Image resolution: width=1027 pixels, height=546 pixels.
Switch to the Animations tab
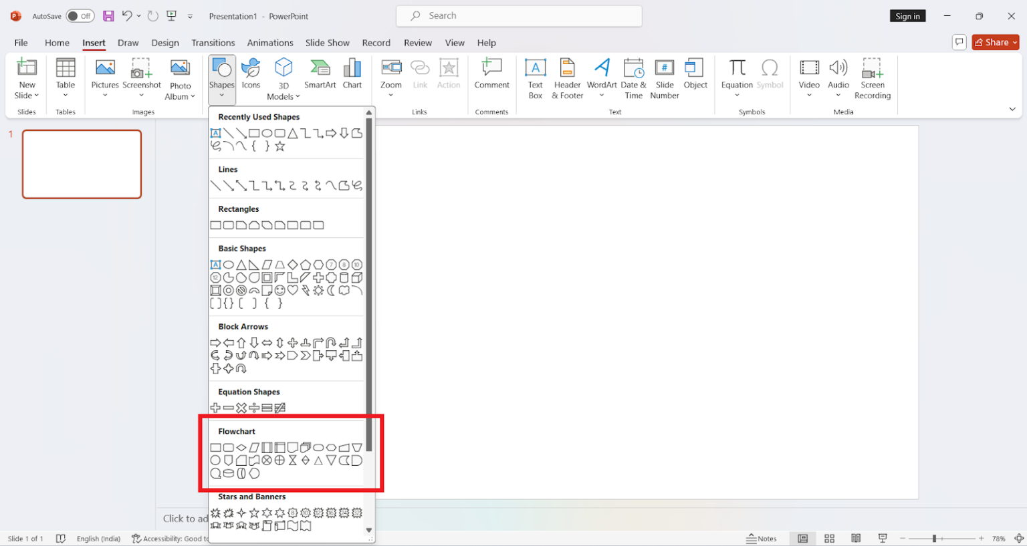tap(270, 42)
